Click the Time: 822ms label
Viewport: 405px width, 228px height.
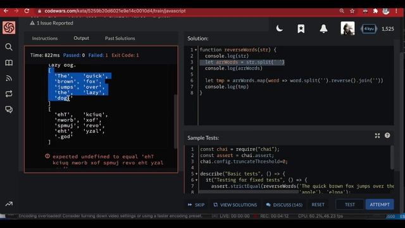coord(45,55)
